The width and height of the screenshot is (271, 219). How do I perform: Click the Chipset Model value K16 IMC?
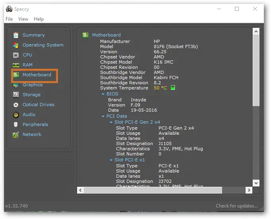pyautogui.click(x=163, y=62)
